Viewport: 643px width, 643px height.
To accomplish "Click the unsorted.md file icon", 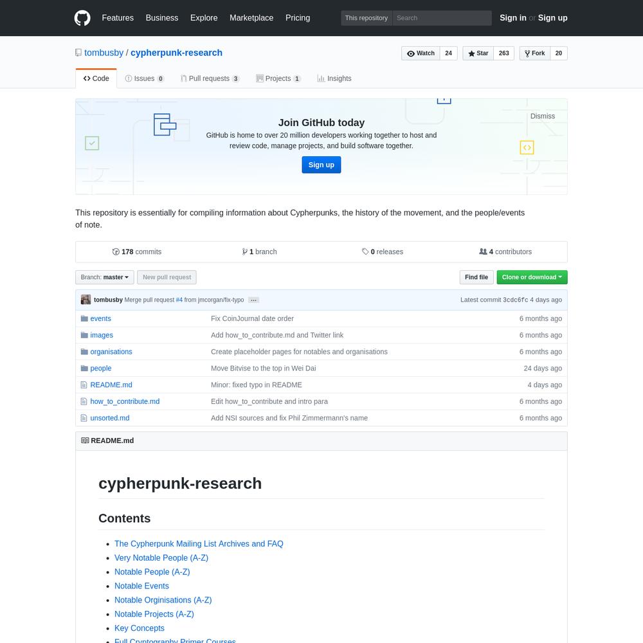I will tap(84, 418).
